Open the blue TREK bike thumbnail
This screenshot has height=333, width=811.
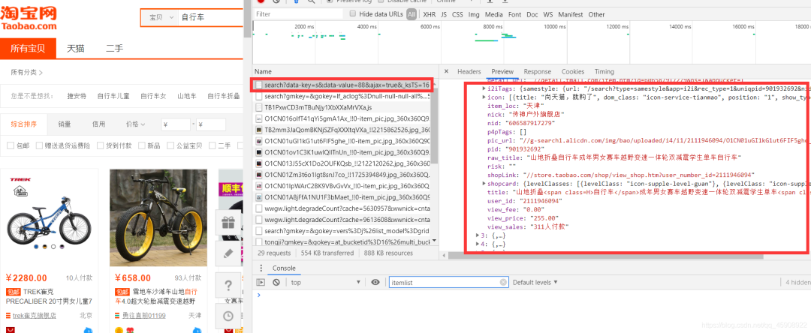[x=49, y=217]
